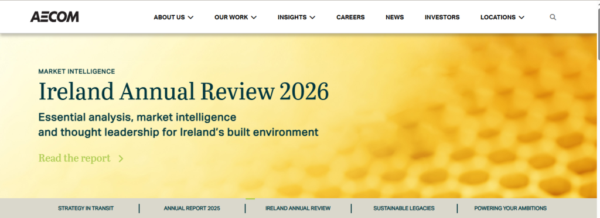
Task: Select the Strategy in Transit slide tab
Action: pos(86,209)
